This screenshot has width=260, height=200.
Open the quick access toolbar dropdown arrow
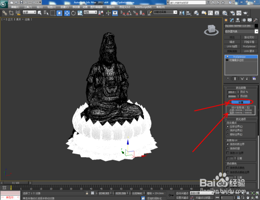tap(40, 2)
